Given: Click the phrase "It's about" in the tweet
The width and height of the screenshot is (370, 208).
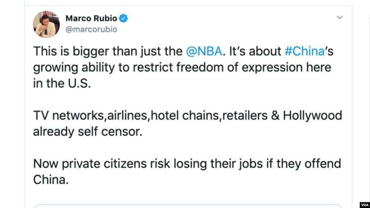Looking at the screenshot, I should tap(255, 51).
